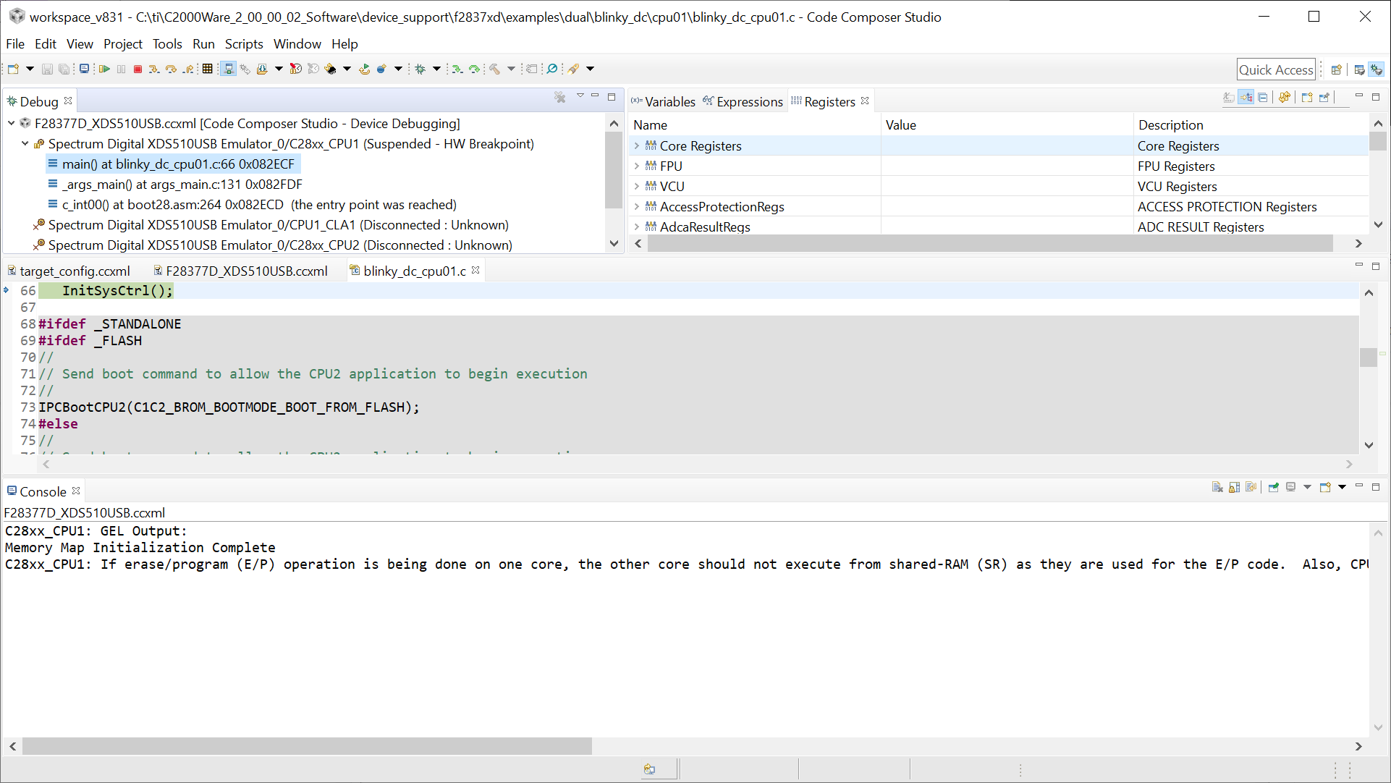Switch to target_config.ccxml editor tab

click(x=69, y=271)
